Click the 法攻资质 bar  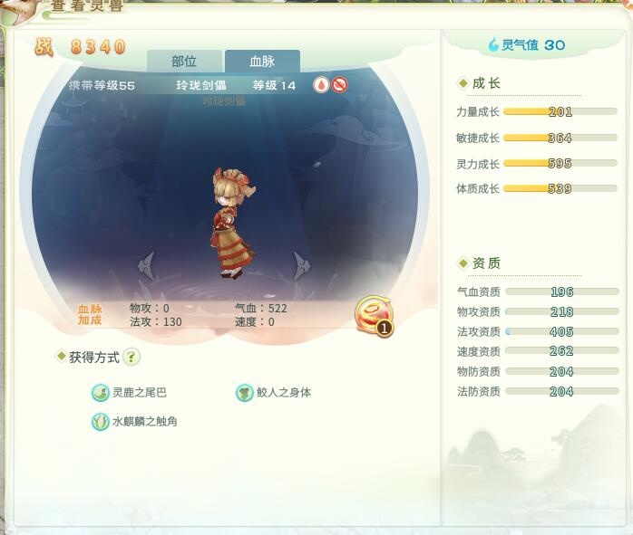pyautogui.click(x=562, y=331)
